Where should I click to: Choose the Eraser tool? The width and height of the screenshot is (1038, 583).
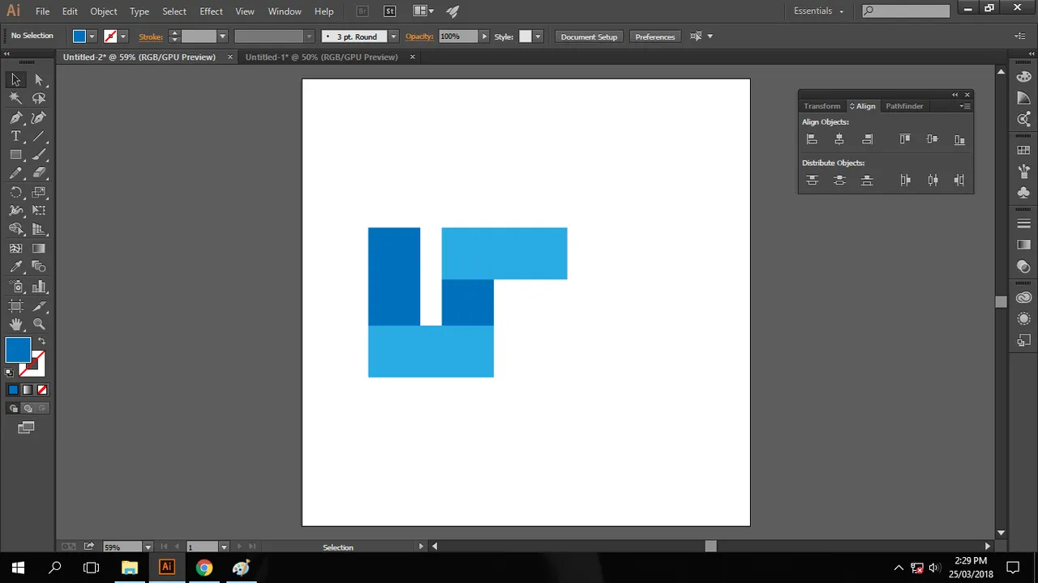coord(39,173)
